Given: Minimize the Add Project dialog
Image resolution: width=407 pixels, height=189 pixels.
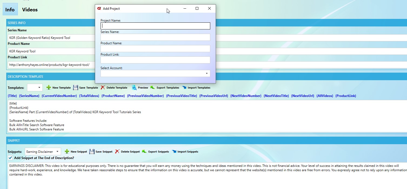Looking at the screenshot, I should point(185,8).
